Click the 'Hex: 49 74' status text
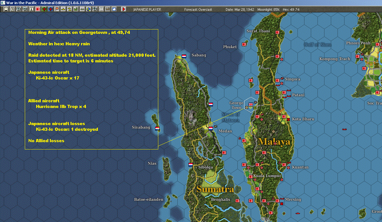This screenshot has width=382, height=222. (291, 10)
